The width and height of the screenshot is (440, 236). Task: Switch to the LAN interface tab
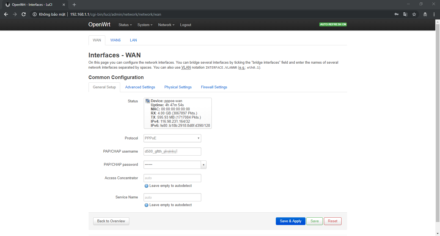pos(133,40)
